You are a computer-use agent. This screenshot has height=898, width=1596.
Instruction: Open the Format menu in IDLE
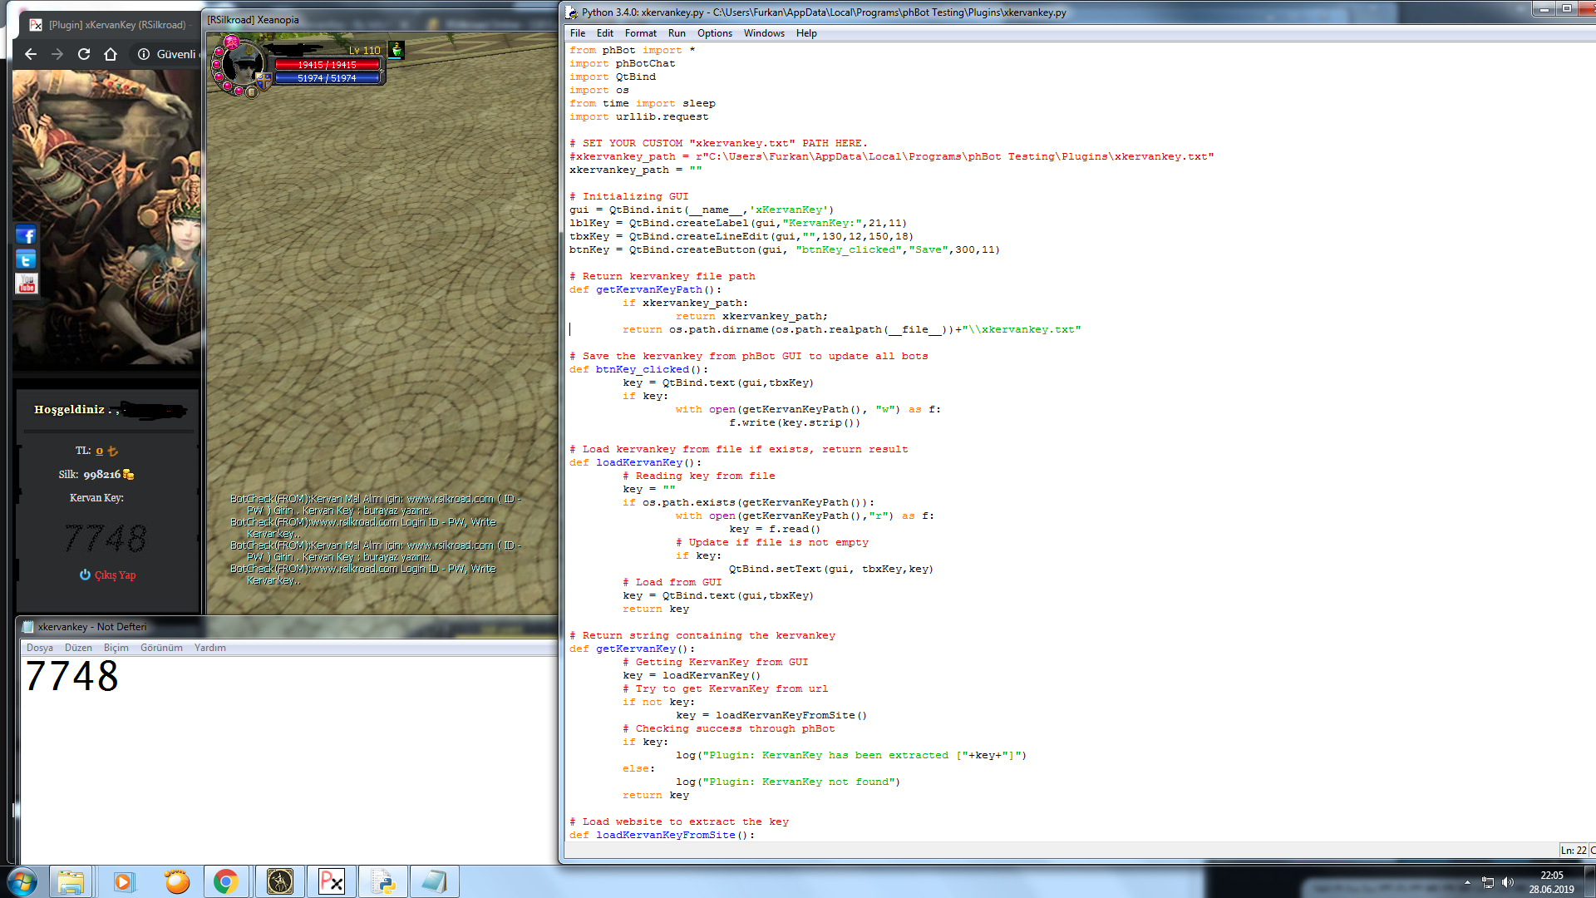[640, 33]
